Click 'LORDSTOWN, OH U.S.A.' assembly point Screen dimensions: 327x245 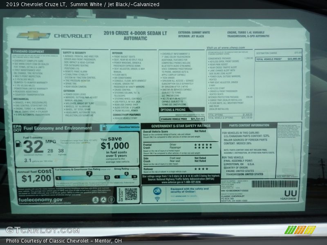(239, 165)
